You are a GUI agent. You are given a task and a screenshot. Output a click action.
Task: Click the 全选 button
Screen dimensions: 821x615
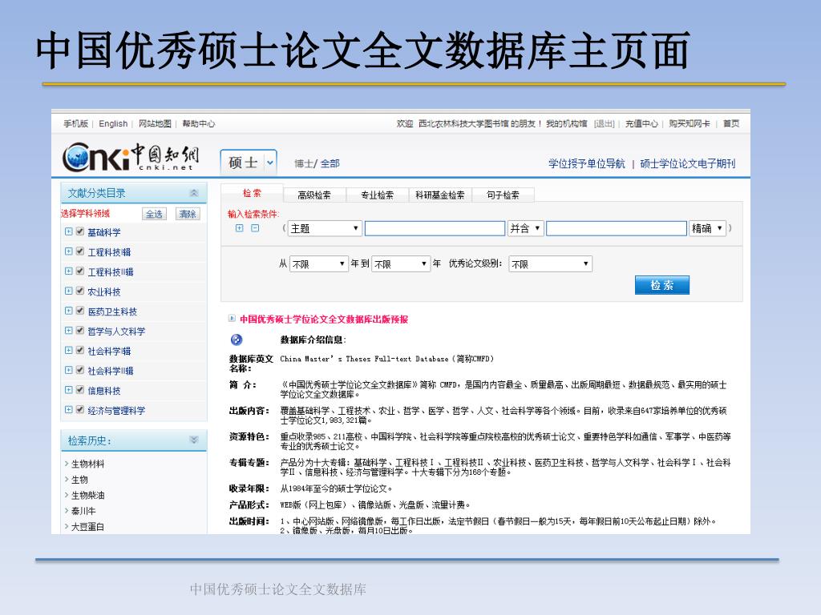click(x=154, y=213)
